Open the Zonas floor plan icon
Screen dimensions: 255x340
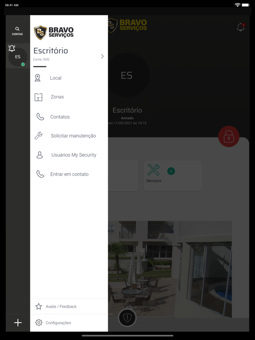39,97
